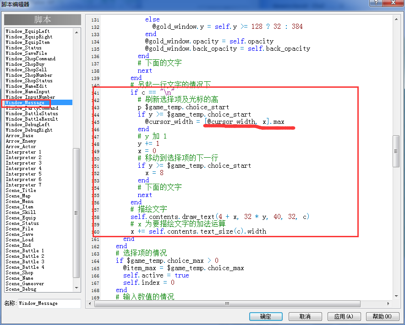Select the Window_InputNumber script
The image size is (405, 325).
pyautogui.click(x=31, y=97)
